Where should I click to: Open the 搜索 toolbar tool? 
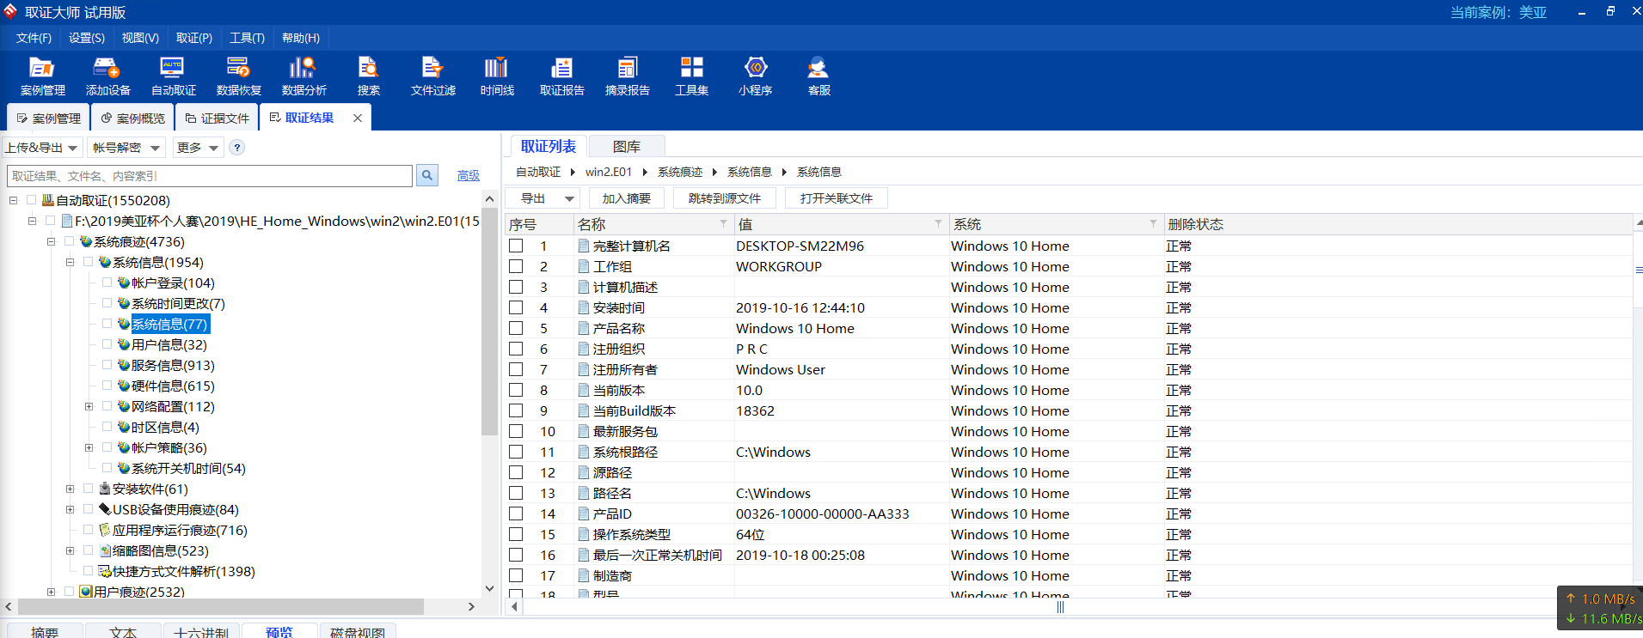[369, 76]
